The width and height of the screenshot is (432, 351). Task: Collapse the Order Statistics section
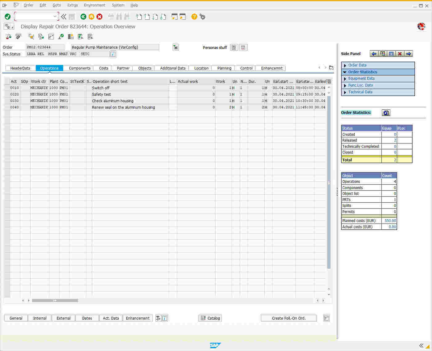tap(344, 72)
